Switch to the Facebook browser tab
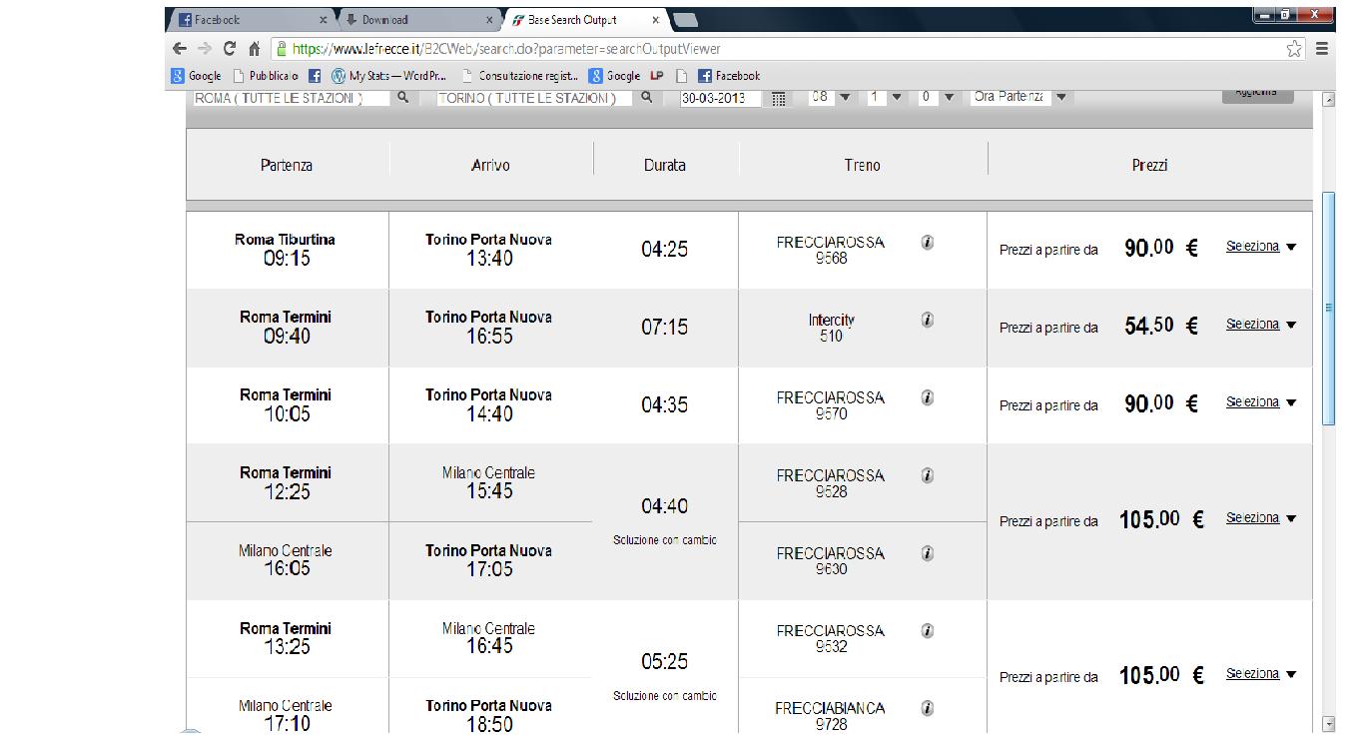This screenshot has height=737, width=1364. [250, 20]
